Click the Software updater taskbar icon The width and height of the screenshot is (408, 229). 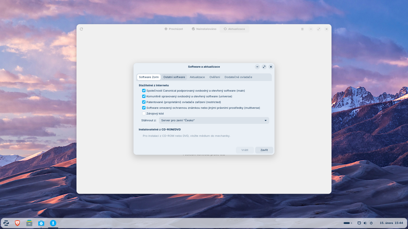click(53, 223)
